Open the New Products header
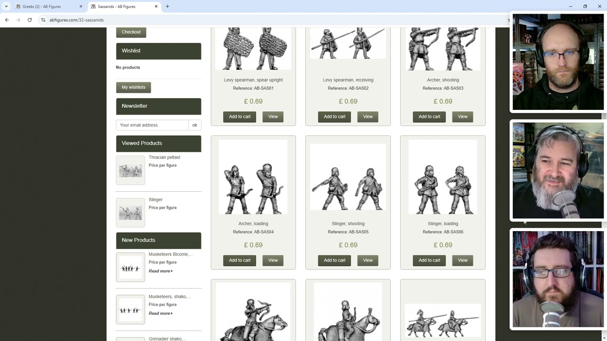 pyautogui.click(x=158, y=240)
